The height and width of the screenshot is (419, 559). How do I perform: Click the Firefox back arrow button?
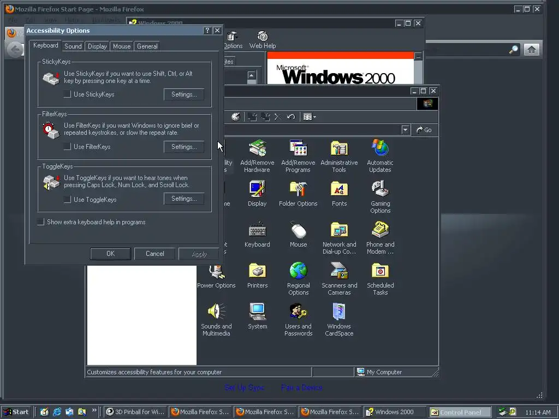tap(15, 50)
